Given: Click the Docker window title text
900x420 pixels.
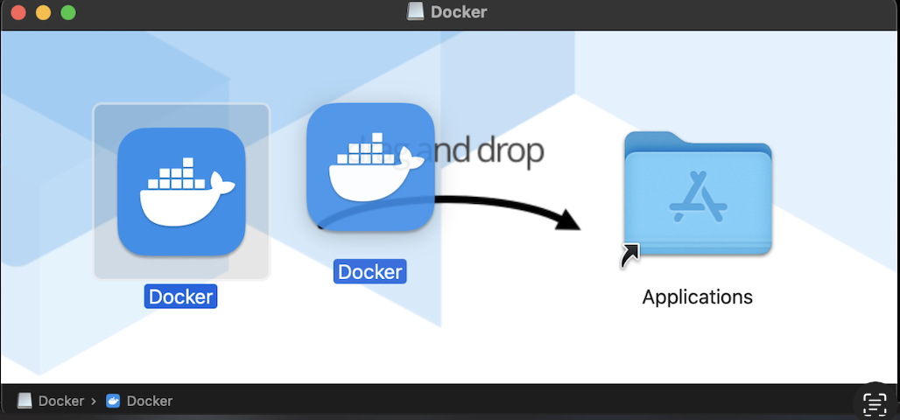Looking at the screenshot, I should [x=459, y=11].
